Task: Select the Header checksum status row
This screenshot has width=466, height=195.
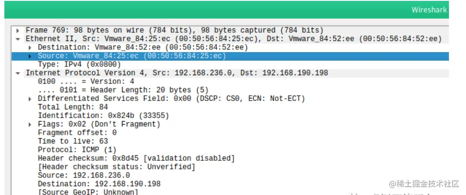Action: [116, 167]
